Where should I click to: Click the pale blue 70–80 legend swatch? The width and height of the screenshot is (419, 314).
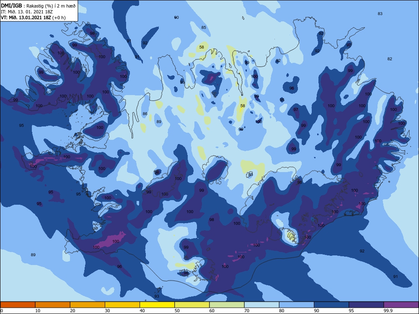click(x=261, y=305)
